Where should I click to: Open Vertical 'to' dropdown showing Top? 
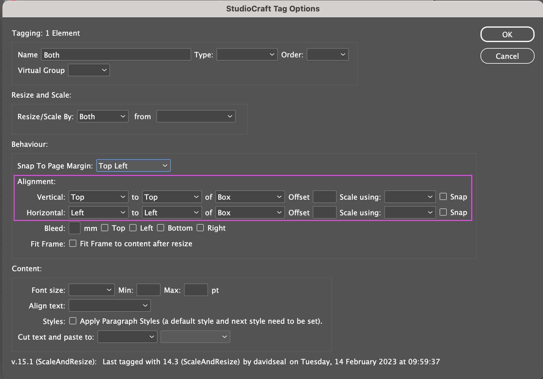point(172,197)
